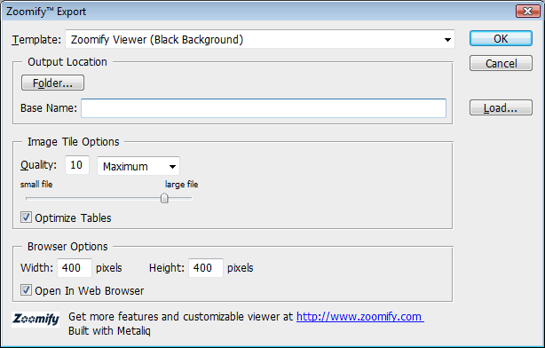Click the 'Built with Metaliq' text
This screenshot has width=545, height=348.
click(x=109, y=330)
